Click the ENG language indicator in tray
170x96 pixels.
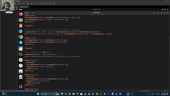tap(153, 94)
